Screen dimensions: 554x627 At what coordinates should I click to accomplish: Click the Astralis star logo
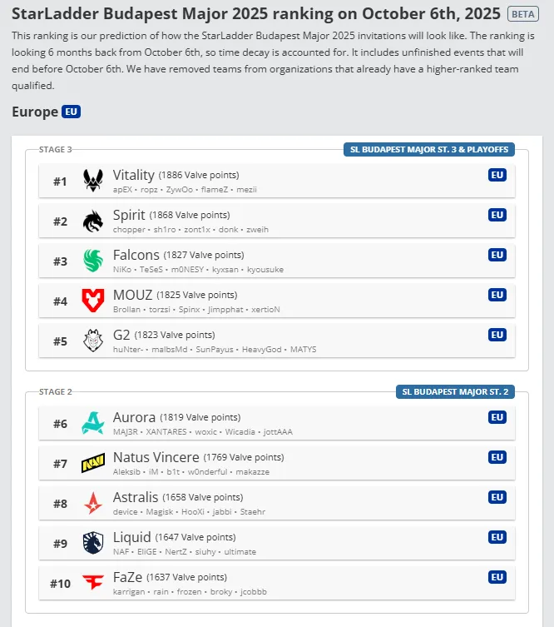tap(92, 504)
